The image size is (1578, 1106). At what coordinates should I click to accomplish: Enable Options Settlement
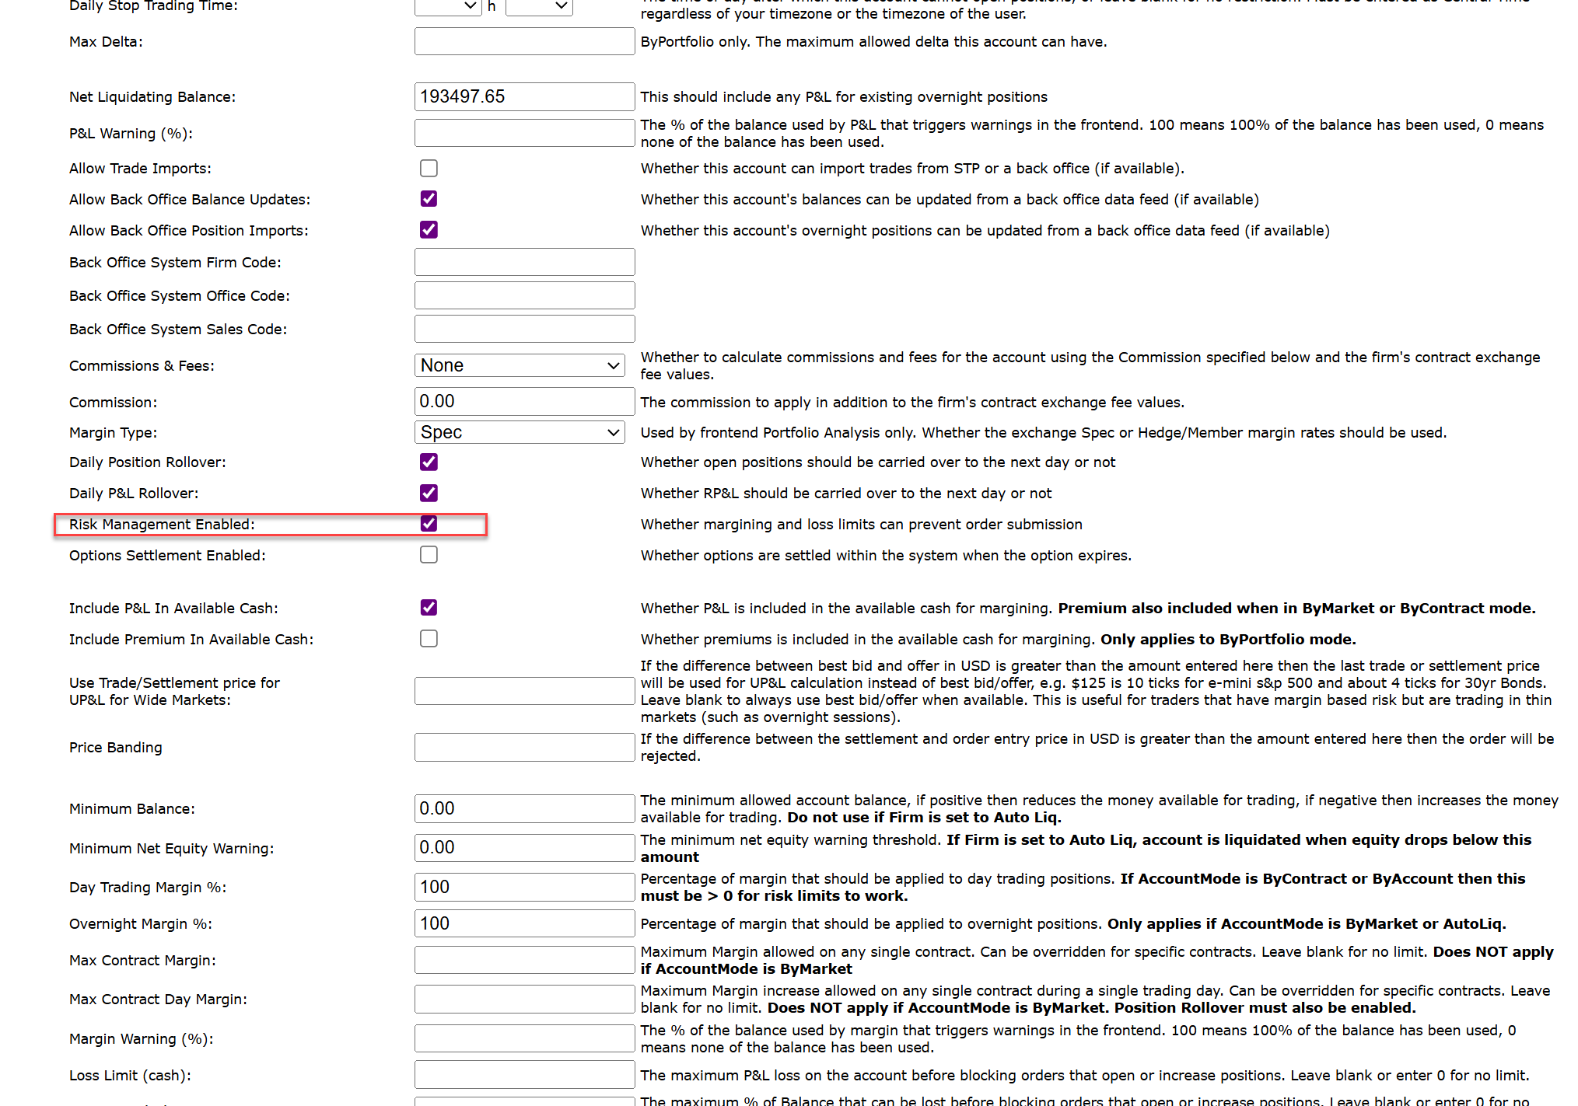tap(429, 555)
